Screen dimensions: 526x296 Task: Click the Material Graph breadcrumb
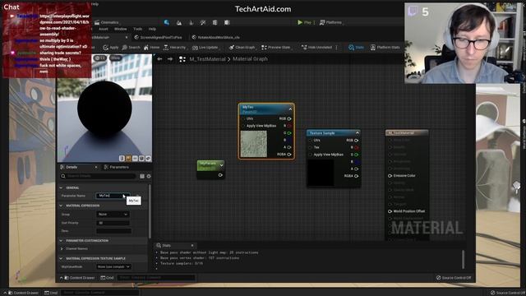250,59
